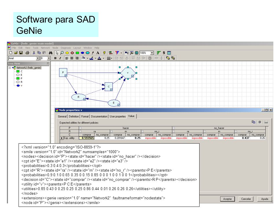The width and height of the screenshot is (278, 208).
Task: Activate the magnifier zoom tool
Action: [62, 53]
